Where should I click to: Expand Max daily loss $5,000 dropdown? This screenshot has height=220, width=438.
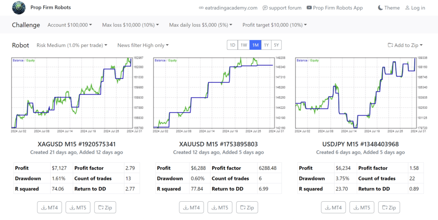tap(201, 25)
